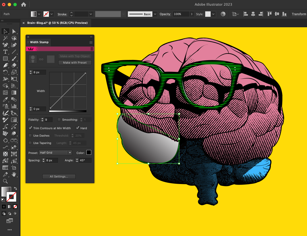Click the gradient Fill box in toolbar
Image resolution: width=307 pixels, height=236 pixels.
coord(6,191)
